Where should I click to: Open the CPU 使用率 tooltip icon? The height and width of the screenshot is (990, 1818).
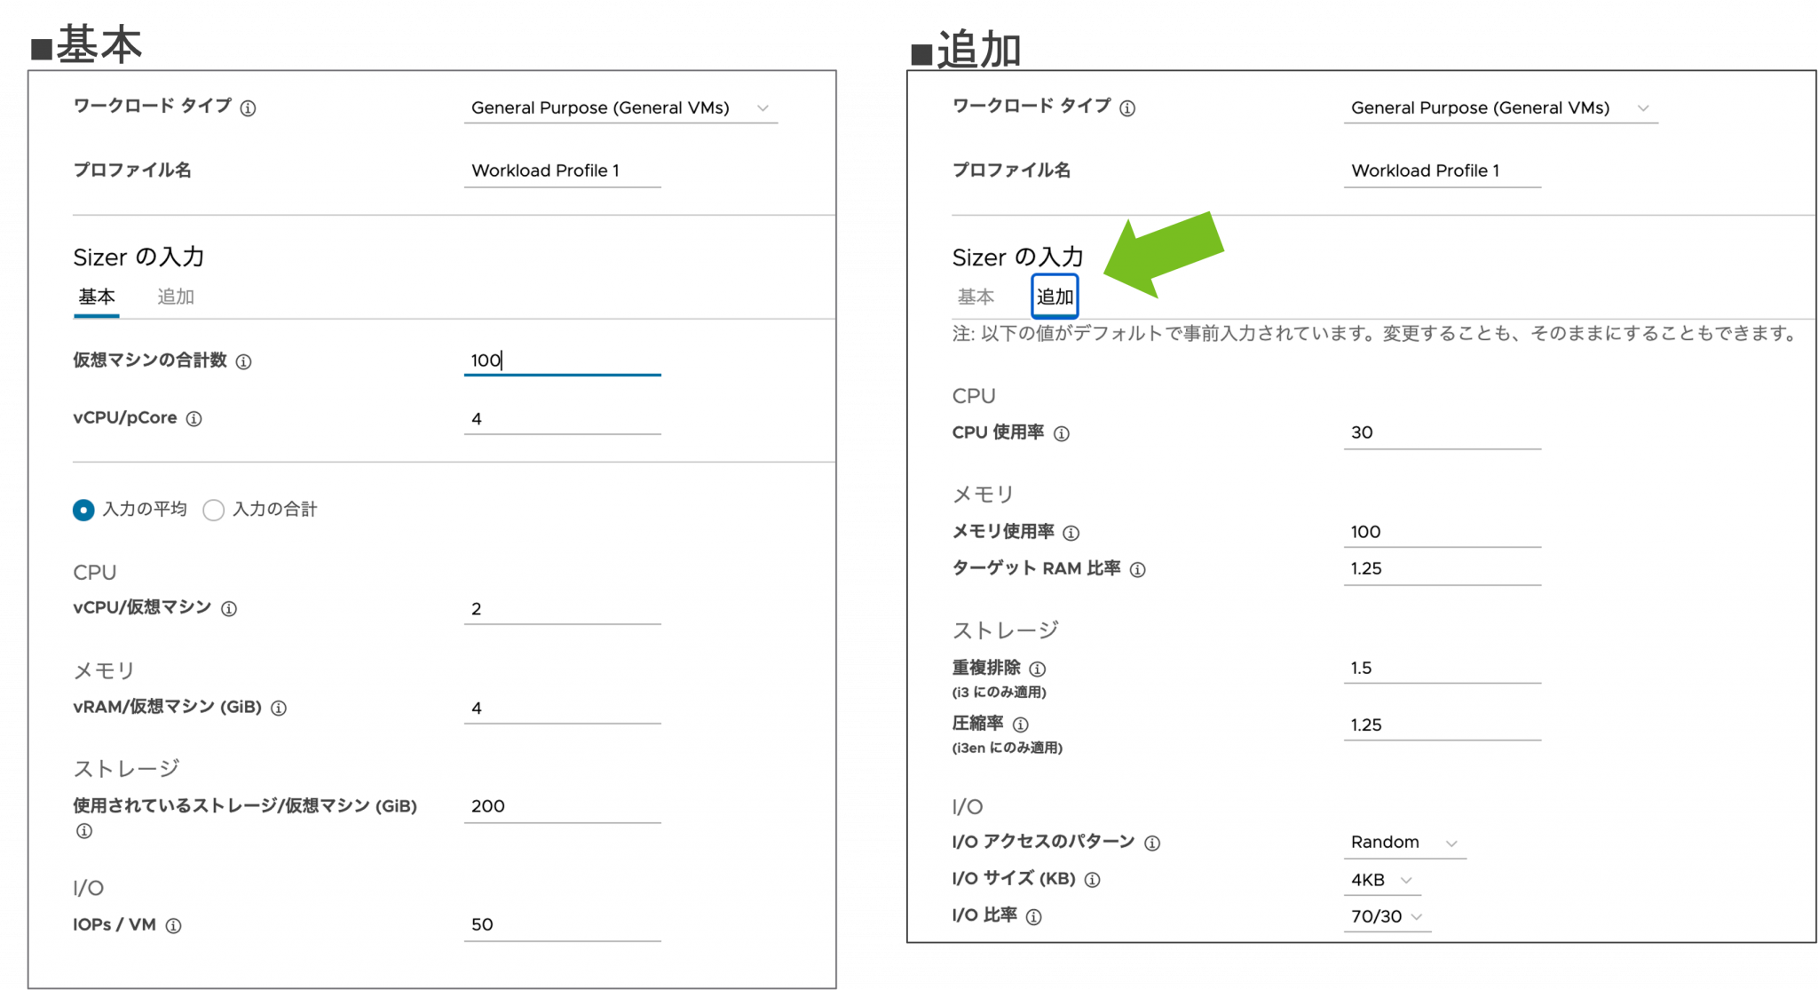click(1062, 433)
